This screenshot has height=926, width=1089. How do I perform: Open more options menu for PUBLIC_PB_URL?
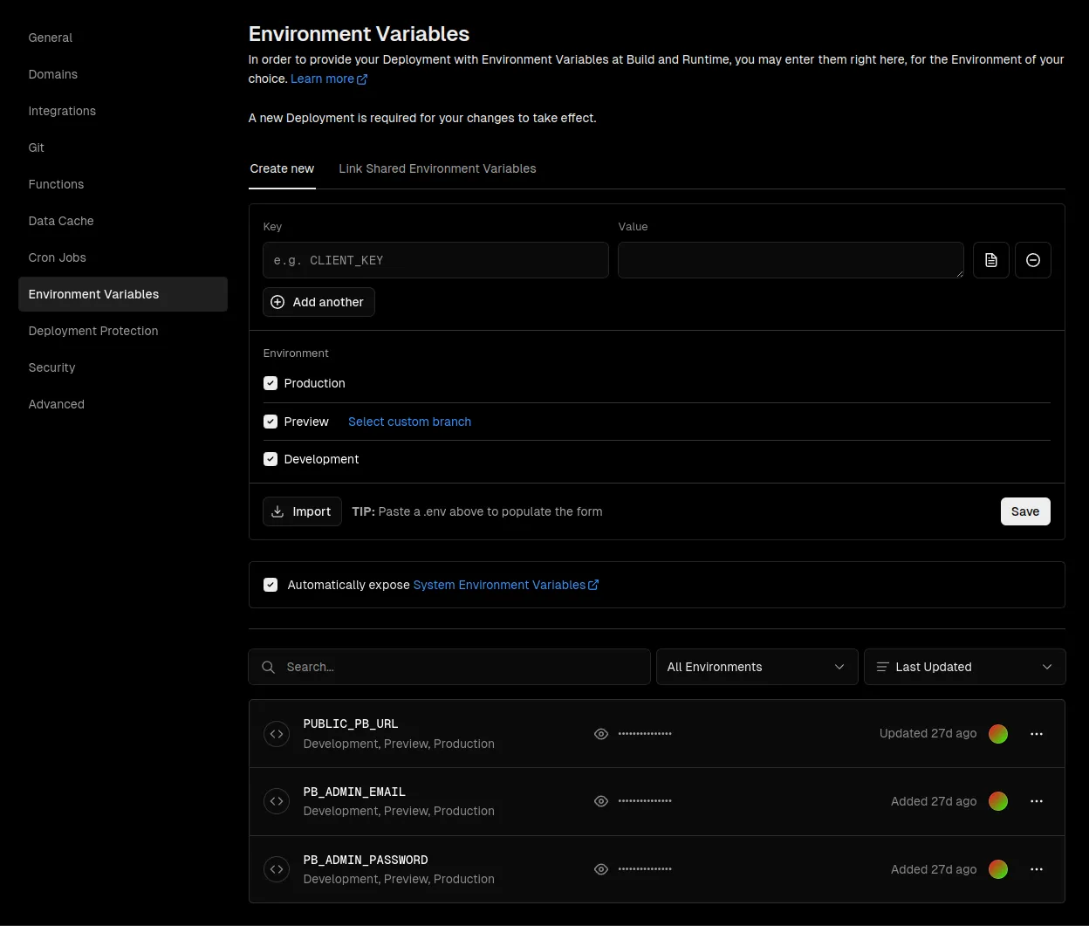pos(1036,734)
